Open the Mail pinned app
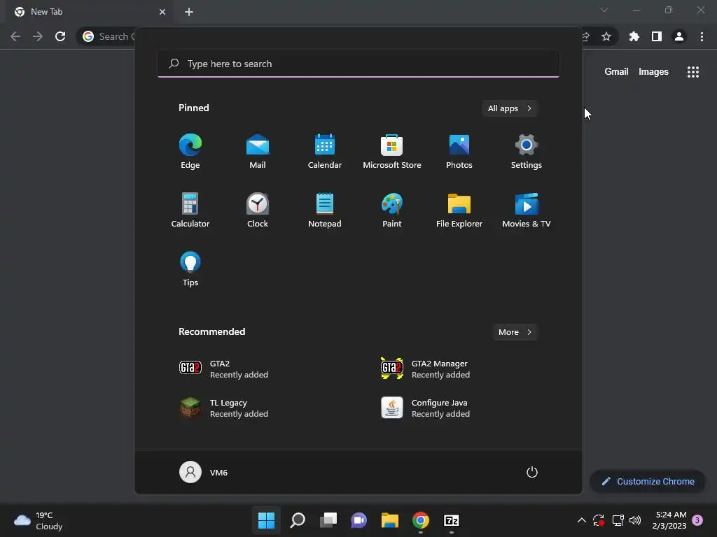Image resolution: width=717 pixels, height=537 pixels. click(258, 152)
